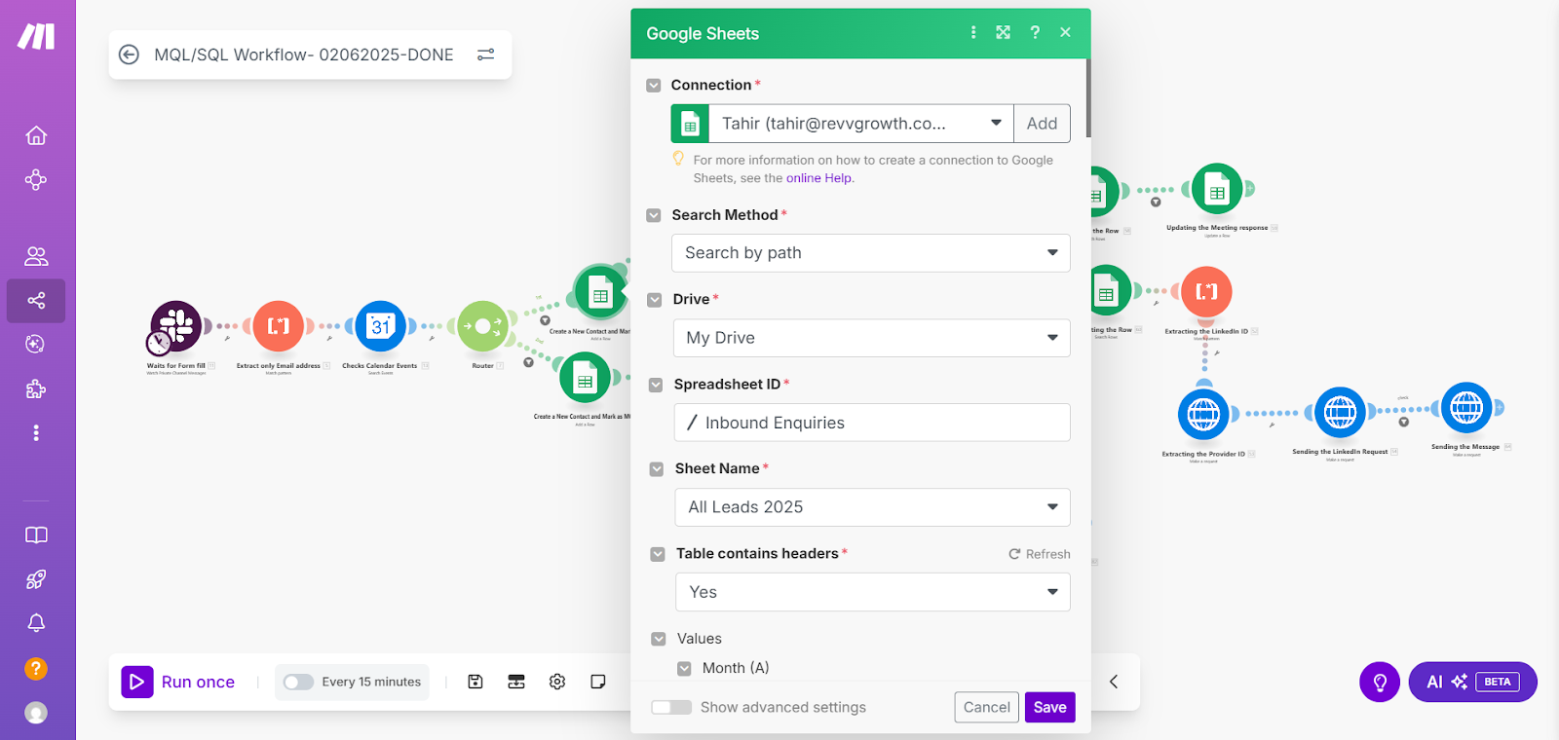Select the Sending the Message module
The height and width of the screenshot is (740, 1559).
1466,407
